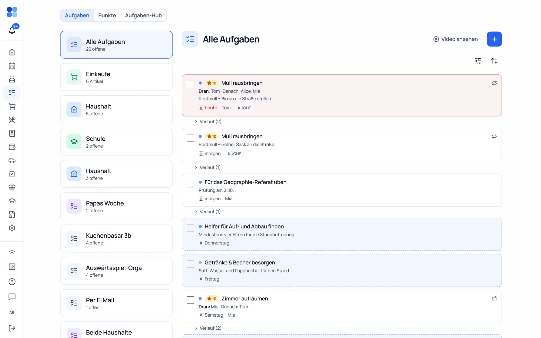Open the contacts icon in sidebar
The height and width of the screenshot is (338, 541).
point(12,133)
